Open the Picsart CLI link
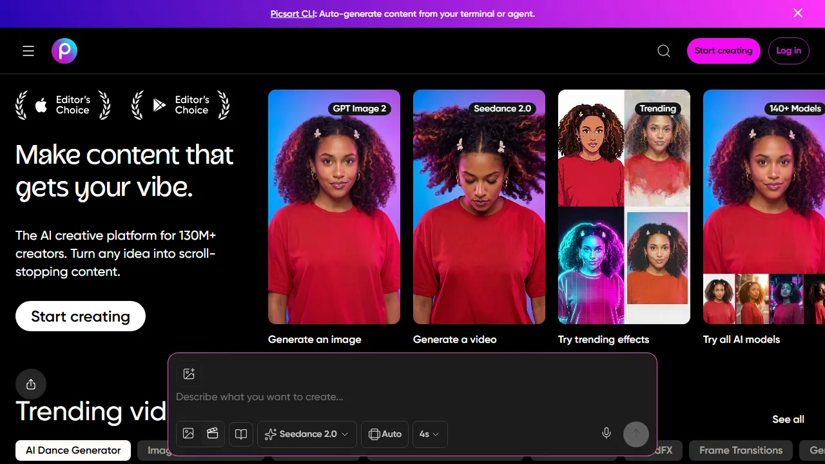This screenshot has width=825, height=464. (x=293, y=14)
